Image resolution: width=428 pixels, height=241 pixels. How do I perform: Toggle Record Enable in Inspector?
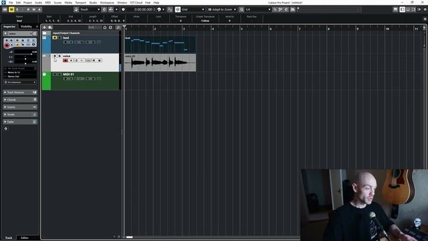[x=7, y=45]
